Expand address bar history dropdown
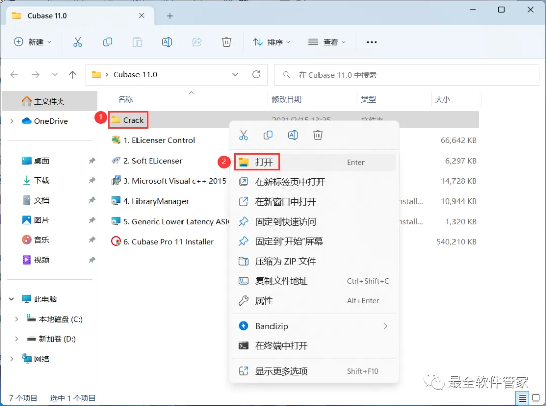This screenshot has height=406, width=546. (x=235, y=74)
